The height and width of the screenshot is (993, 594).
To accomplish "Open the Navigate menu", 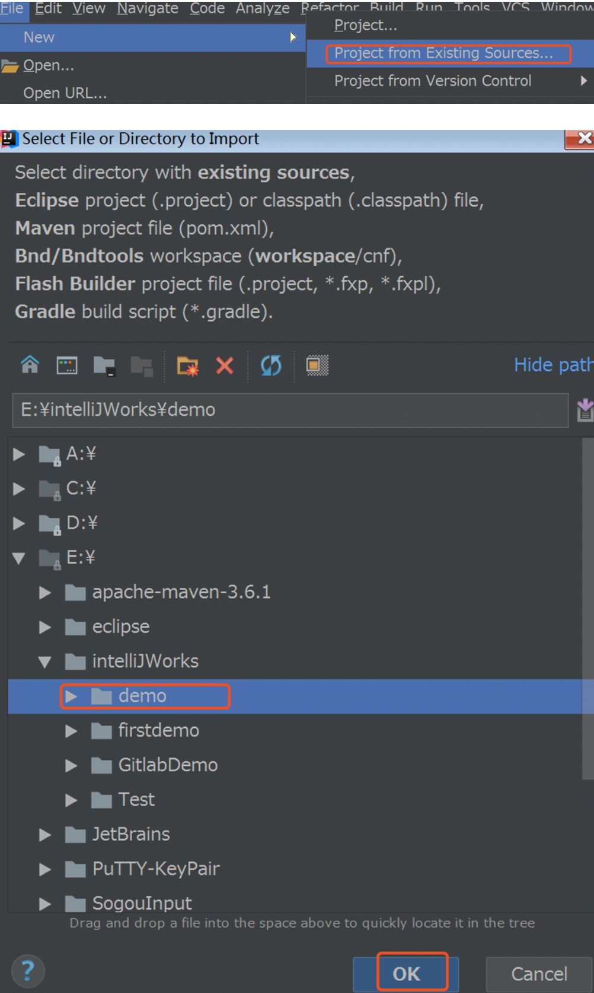I will pyautogui.click(x=148, y=8).
